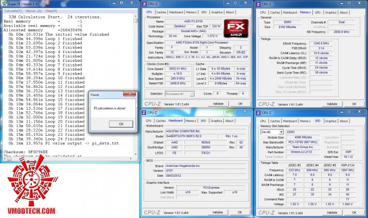
Task: Click OK in the CPU tab window
Action: point(240,104)
